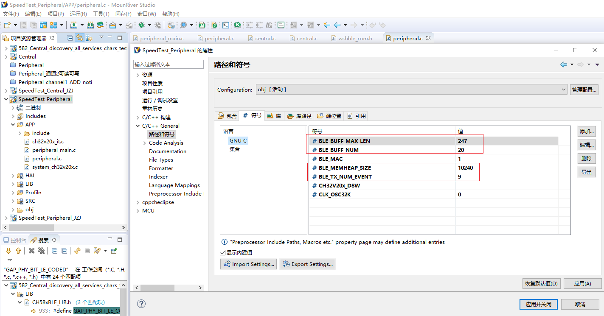Click the last edit location arrow icon

click(x=327, y=25)
